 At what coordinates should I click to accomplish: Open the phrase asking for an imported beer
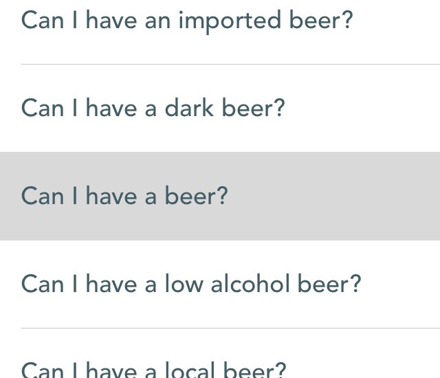click(187, 21)
